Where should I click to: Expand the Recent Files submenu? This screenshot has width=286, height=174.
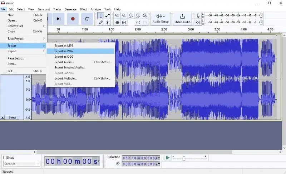(x=23, y=26)
